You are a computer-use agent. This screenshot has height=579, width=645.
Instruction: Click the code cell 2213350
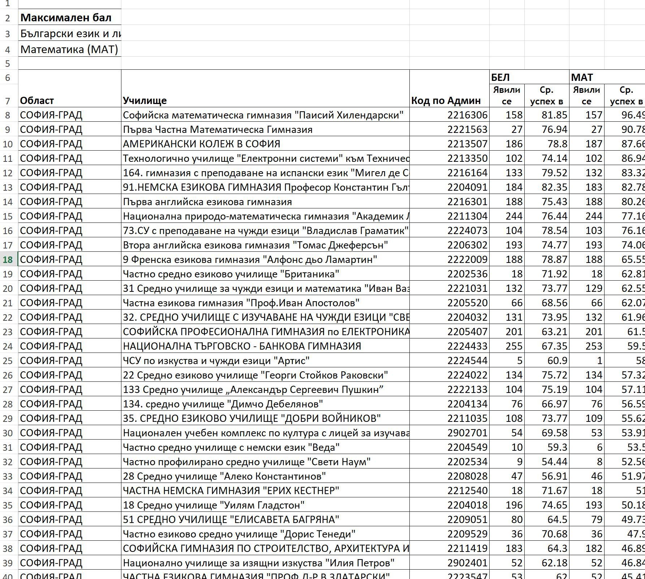[x=449, y=158]
